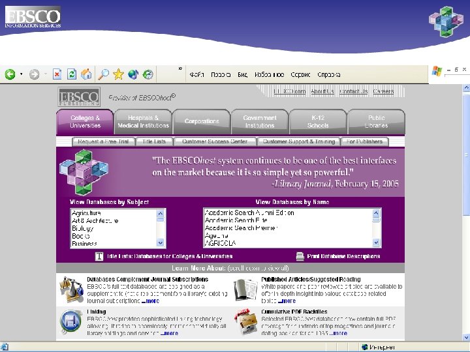Open the About Us link
This screenshot has width=470, height=352.
[322, 91]
